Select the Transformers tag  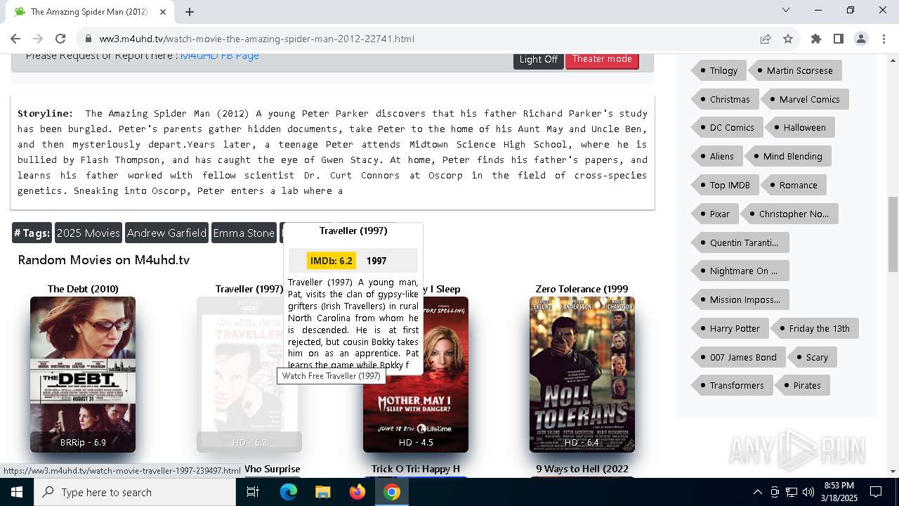coord(732,385)
